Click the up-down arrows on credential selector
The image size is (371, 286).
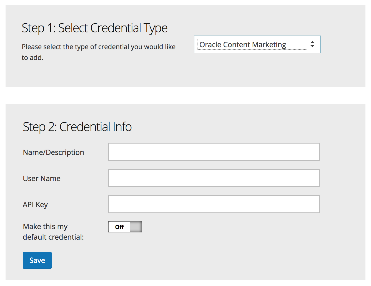pyautogui.click(x=312, y=44)
